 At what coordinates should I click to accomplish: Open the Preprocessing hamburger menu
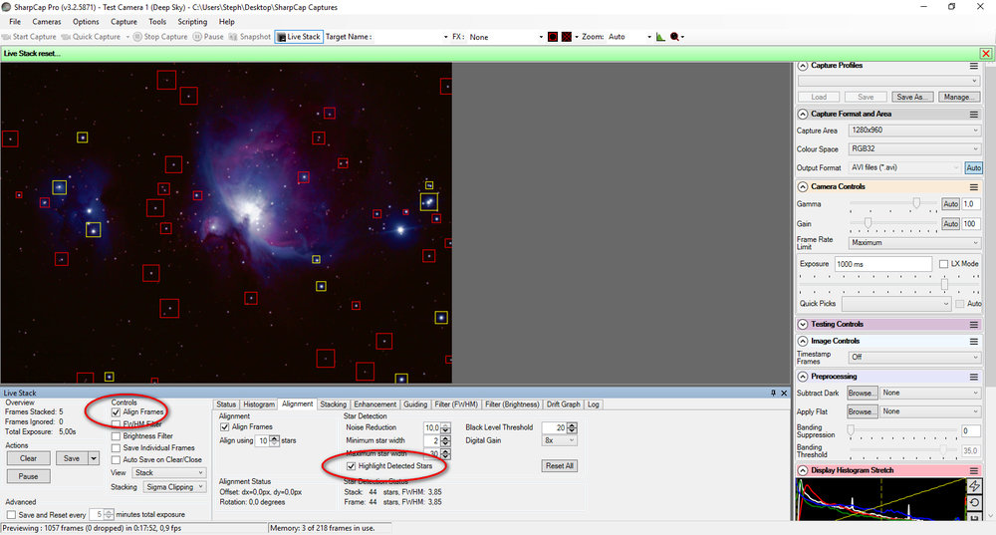click(x=974, y=377)
